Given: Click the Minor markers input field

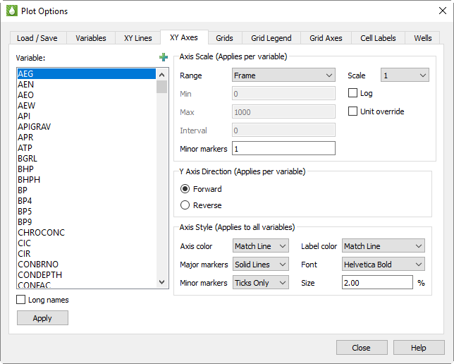Looking at the screenshot, I should (283, 149).
